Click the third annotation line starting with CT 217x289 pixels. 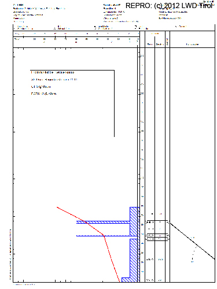point(41,87)
